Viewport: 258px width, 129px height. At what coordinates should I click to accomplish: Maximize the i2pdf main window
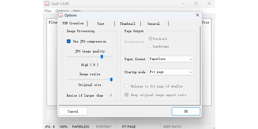196,3
